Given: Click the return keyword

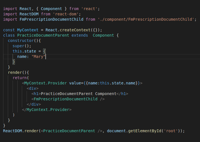Looking at the screenshot, I should click(x=20, y=78).
